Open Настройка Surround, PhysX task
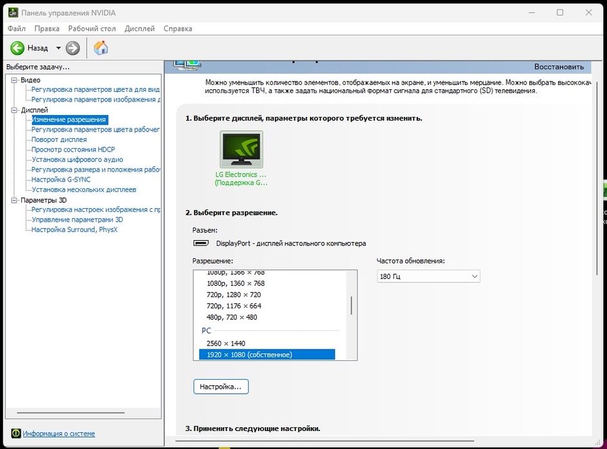This screenshot has width=607, height=449. pyautogui.click(x=75, y=230)
